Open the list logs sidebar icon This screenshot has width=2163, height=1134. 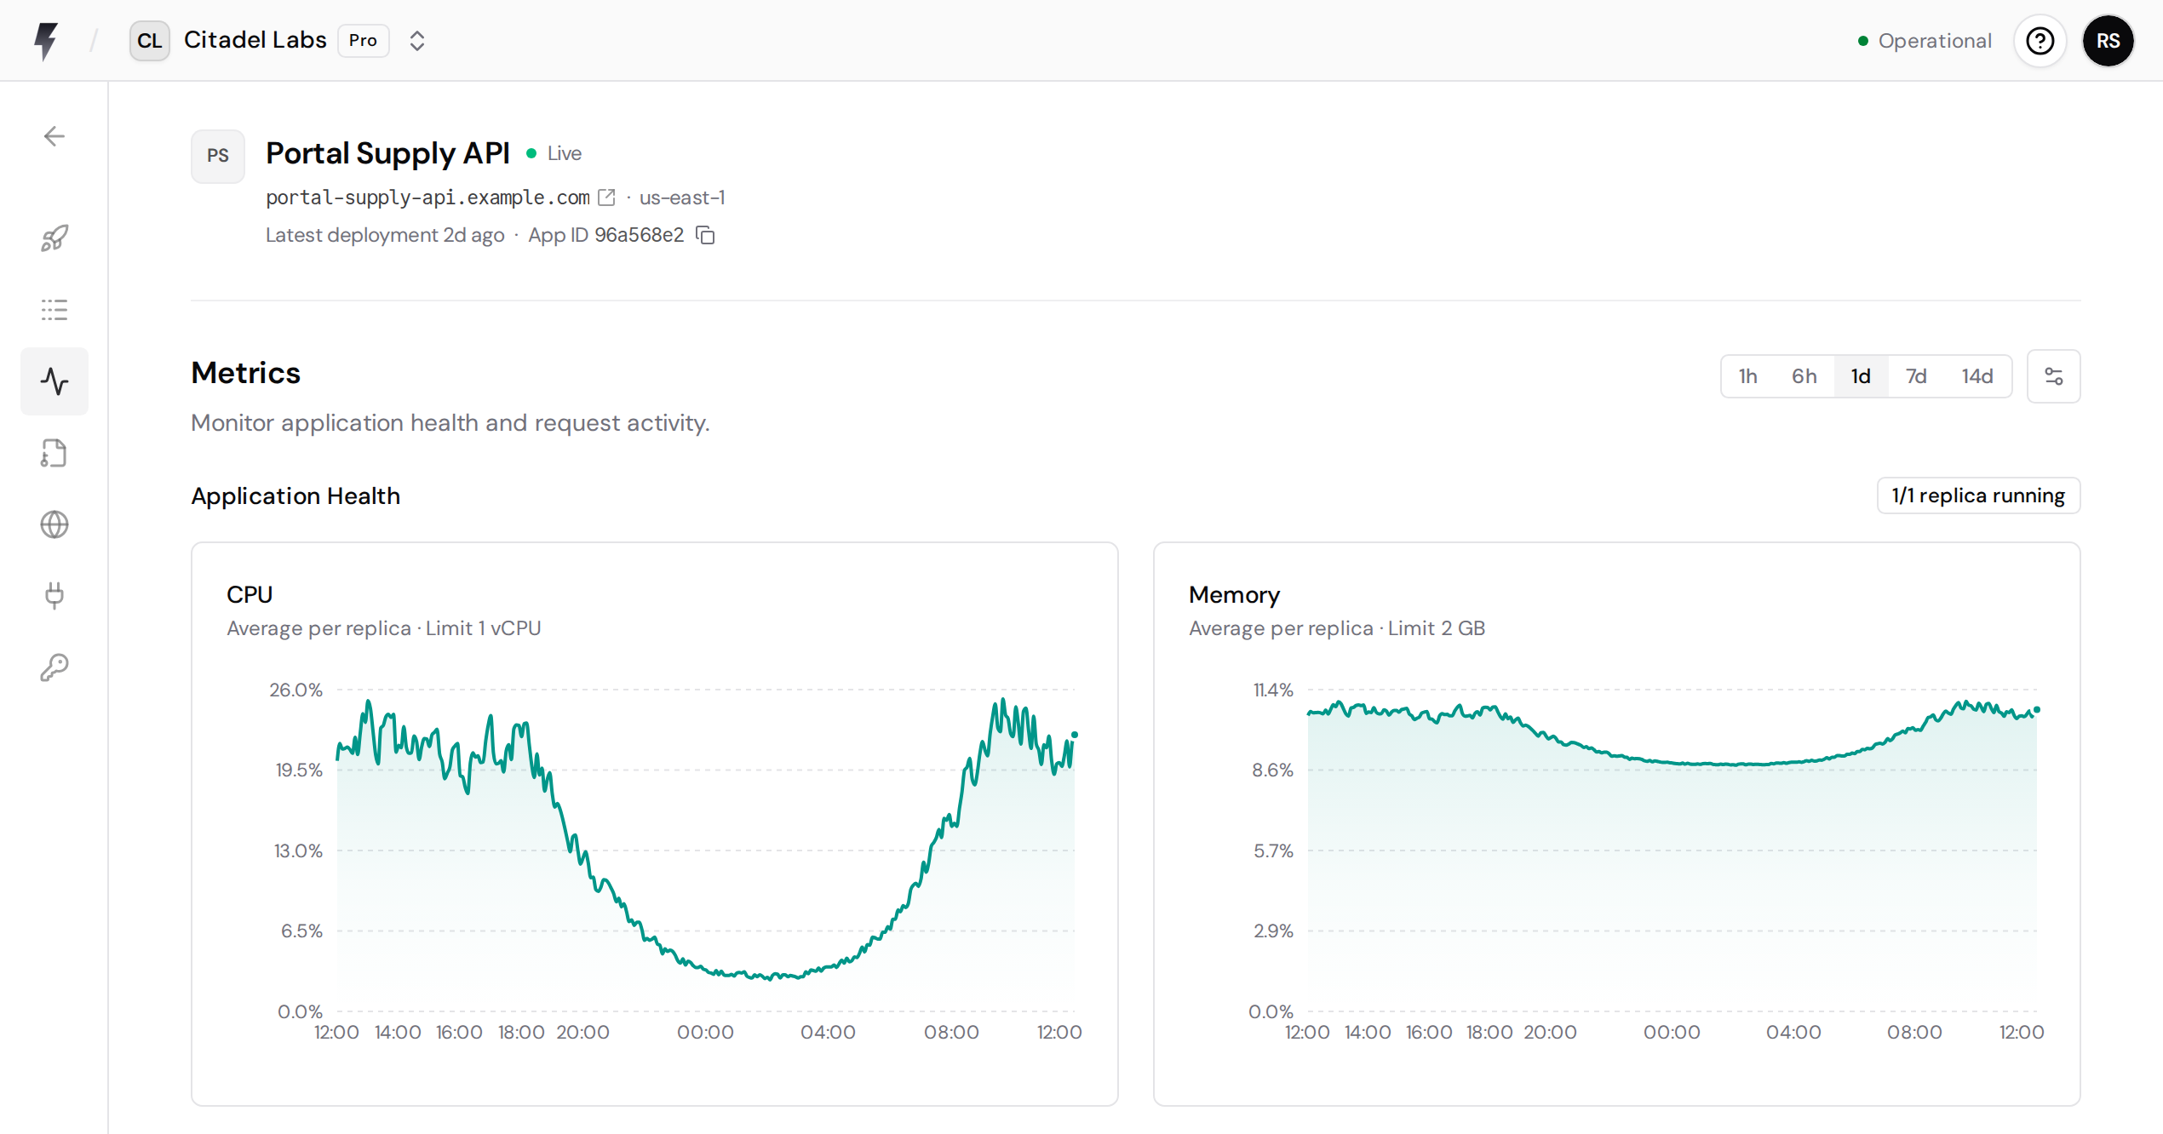point(55,310)
